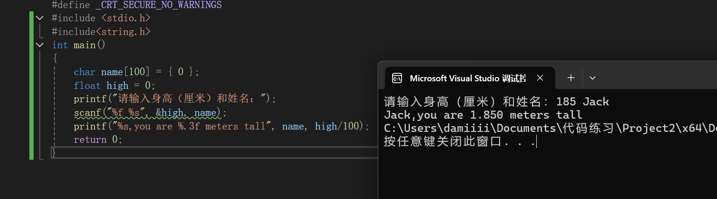Click the #include <stdio.h> line
Viewport: 717px width, 199px height.
pos(101,18)
